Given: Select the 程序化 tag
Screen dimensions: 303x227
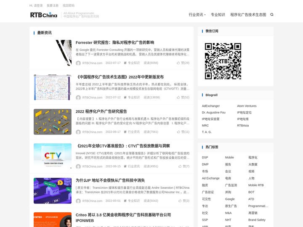Looking at the screenshot, I should click(253, 158).
